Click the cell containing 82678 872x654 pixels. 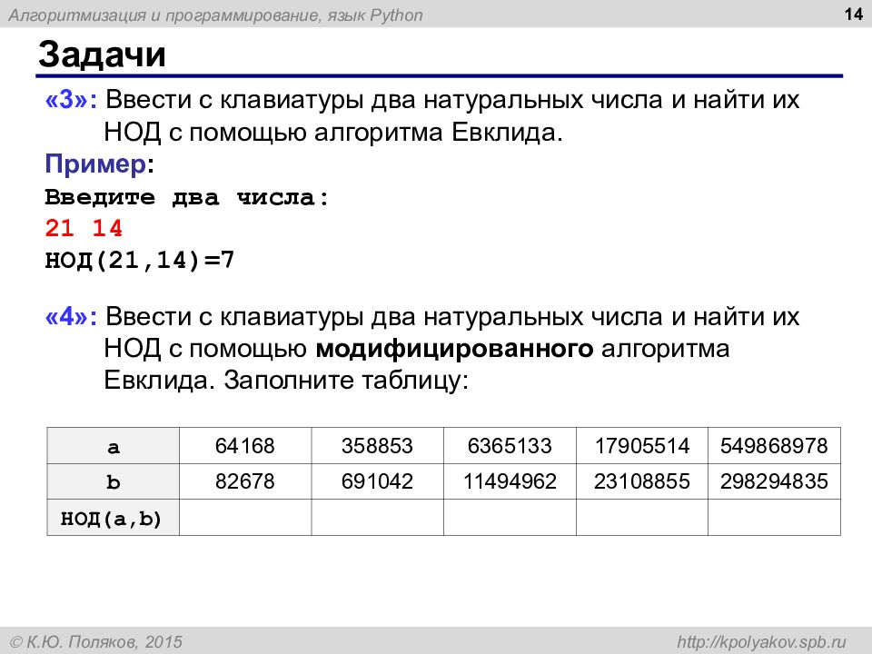coord(245,481)
